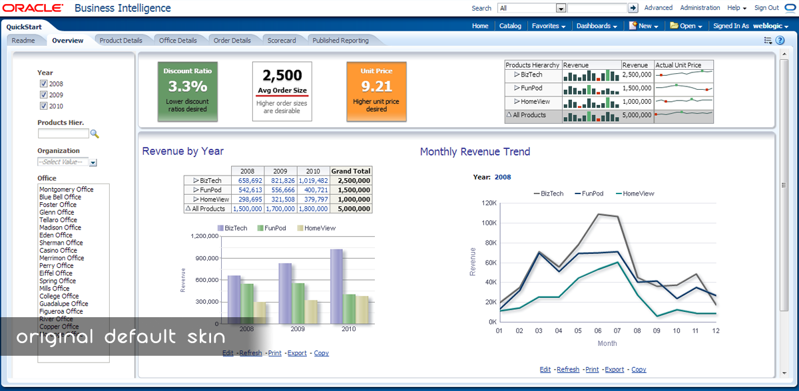This screenshot has width=799, height=391.
Task: Click the search go arrow button
Action: (633, 8)
